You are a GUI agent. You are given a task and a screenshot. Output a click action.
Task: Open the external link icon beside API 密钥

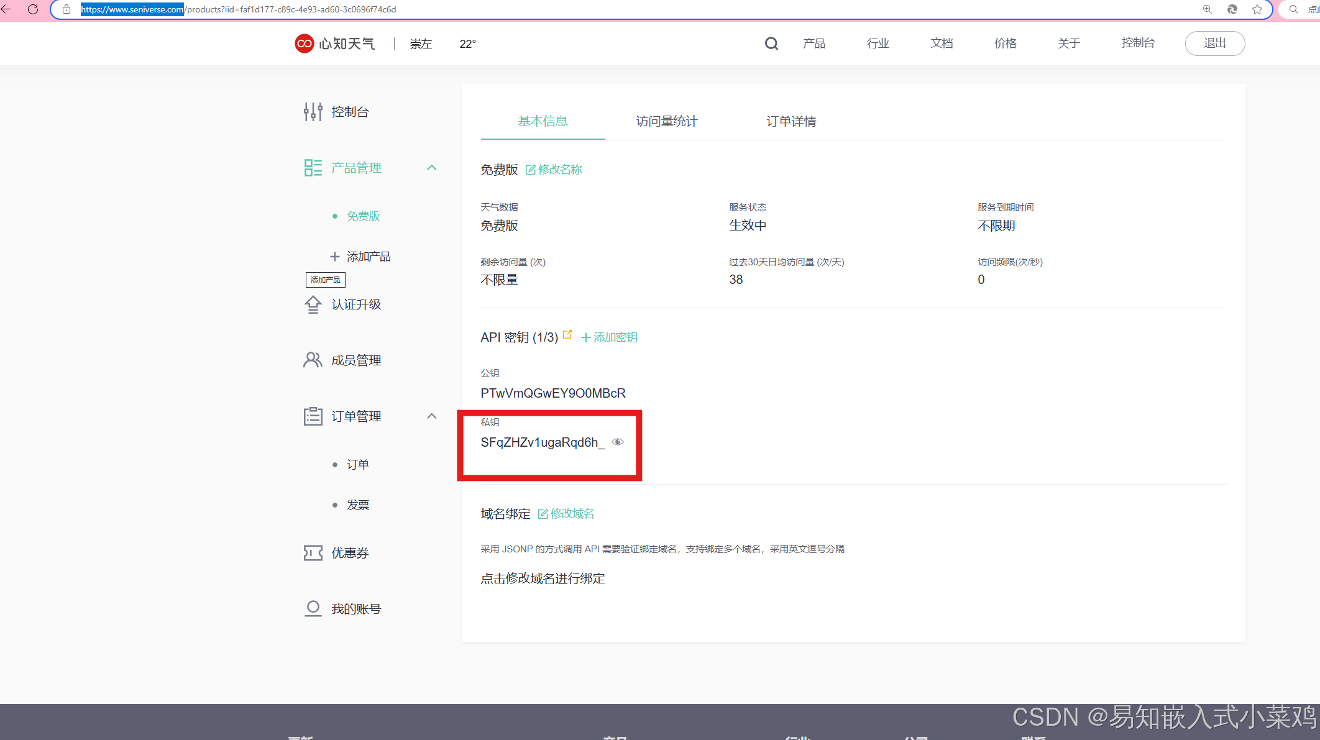pos(567,334)
